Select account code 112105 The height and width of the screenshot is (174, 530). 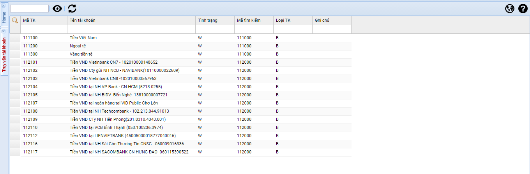coord(30,95)
